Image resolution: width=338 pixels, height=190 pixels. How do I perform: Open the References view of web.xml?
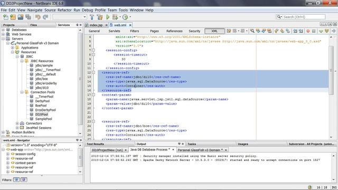[174, 31]
